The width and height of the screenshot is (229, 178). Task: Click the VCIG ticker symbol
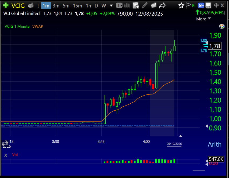[x=18, y=6]
